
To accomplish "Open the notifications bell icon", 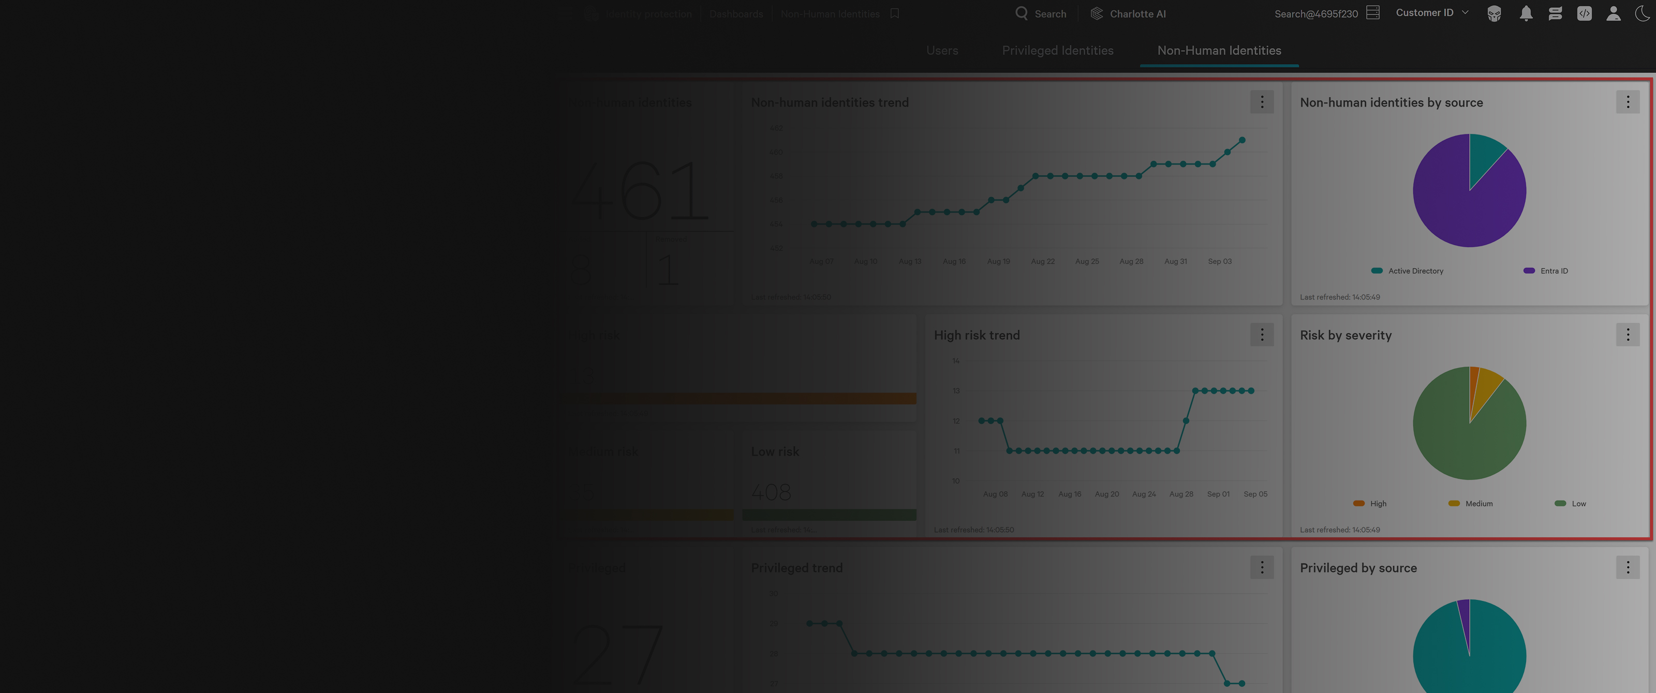I will click(x=1526, y=13).
